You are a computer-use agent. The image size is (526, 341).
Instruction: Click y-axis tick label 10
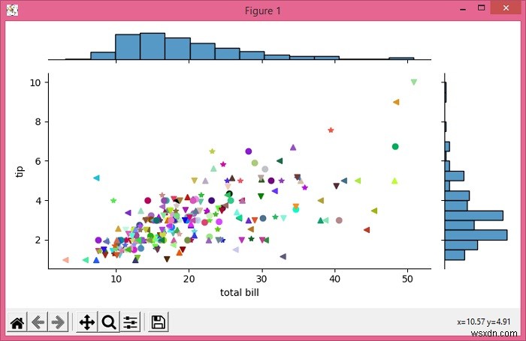pos(35,82)
